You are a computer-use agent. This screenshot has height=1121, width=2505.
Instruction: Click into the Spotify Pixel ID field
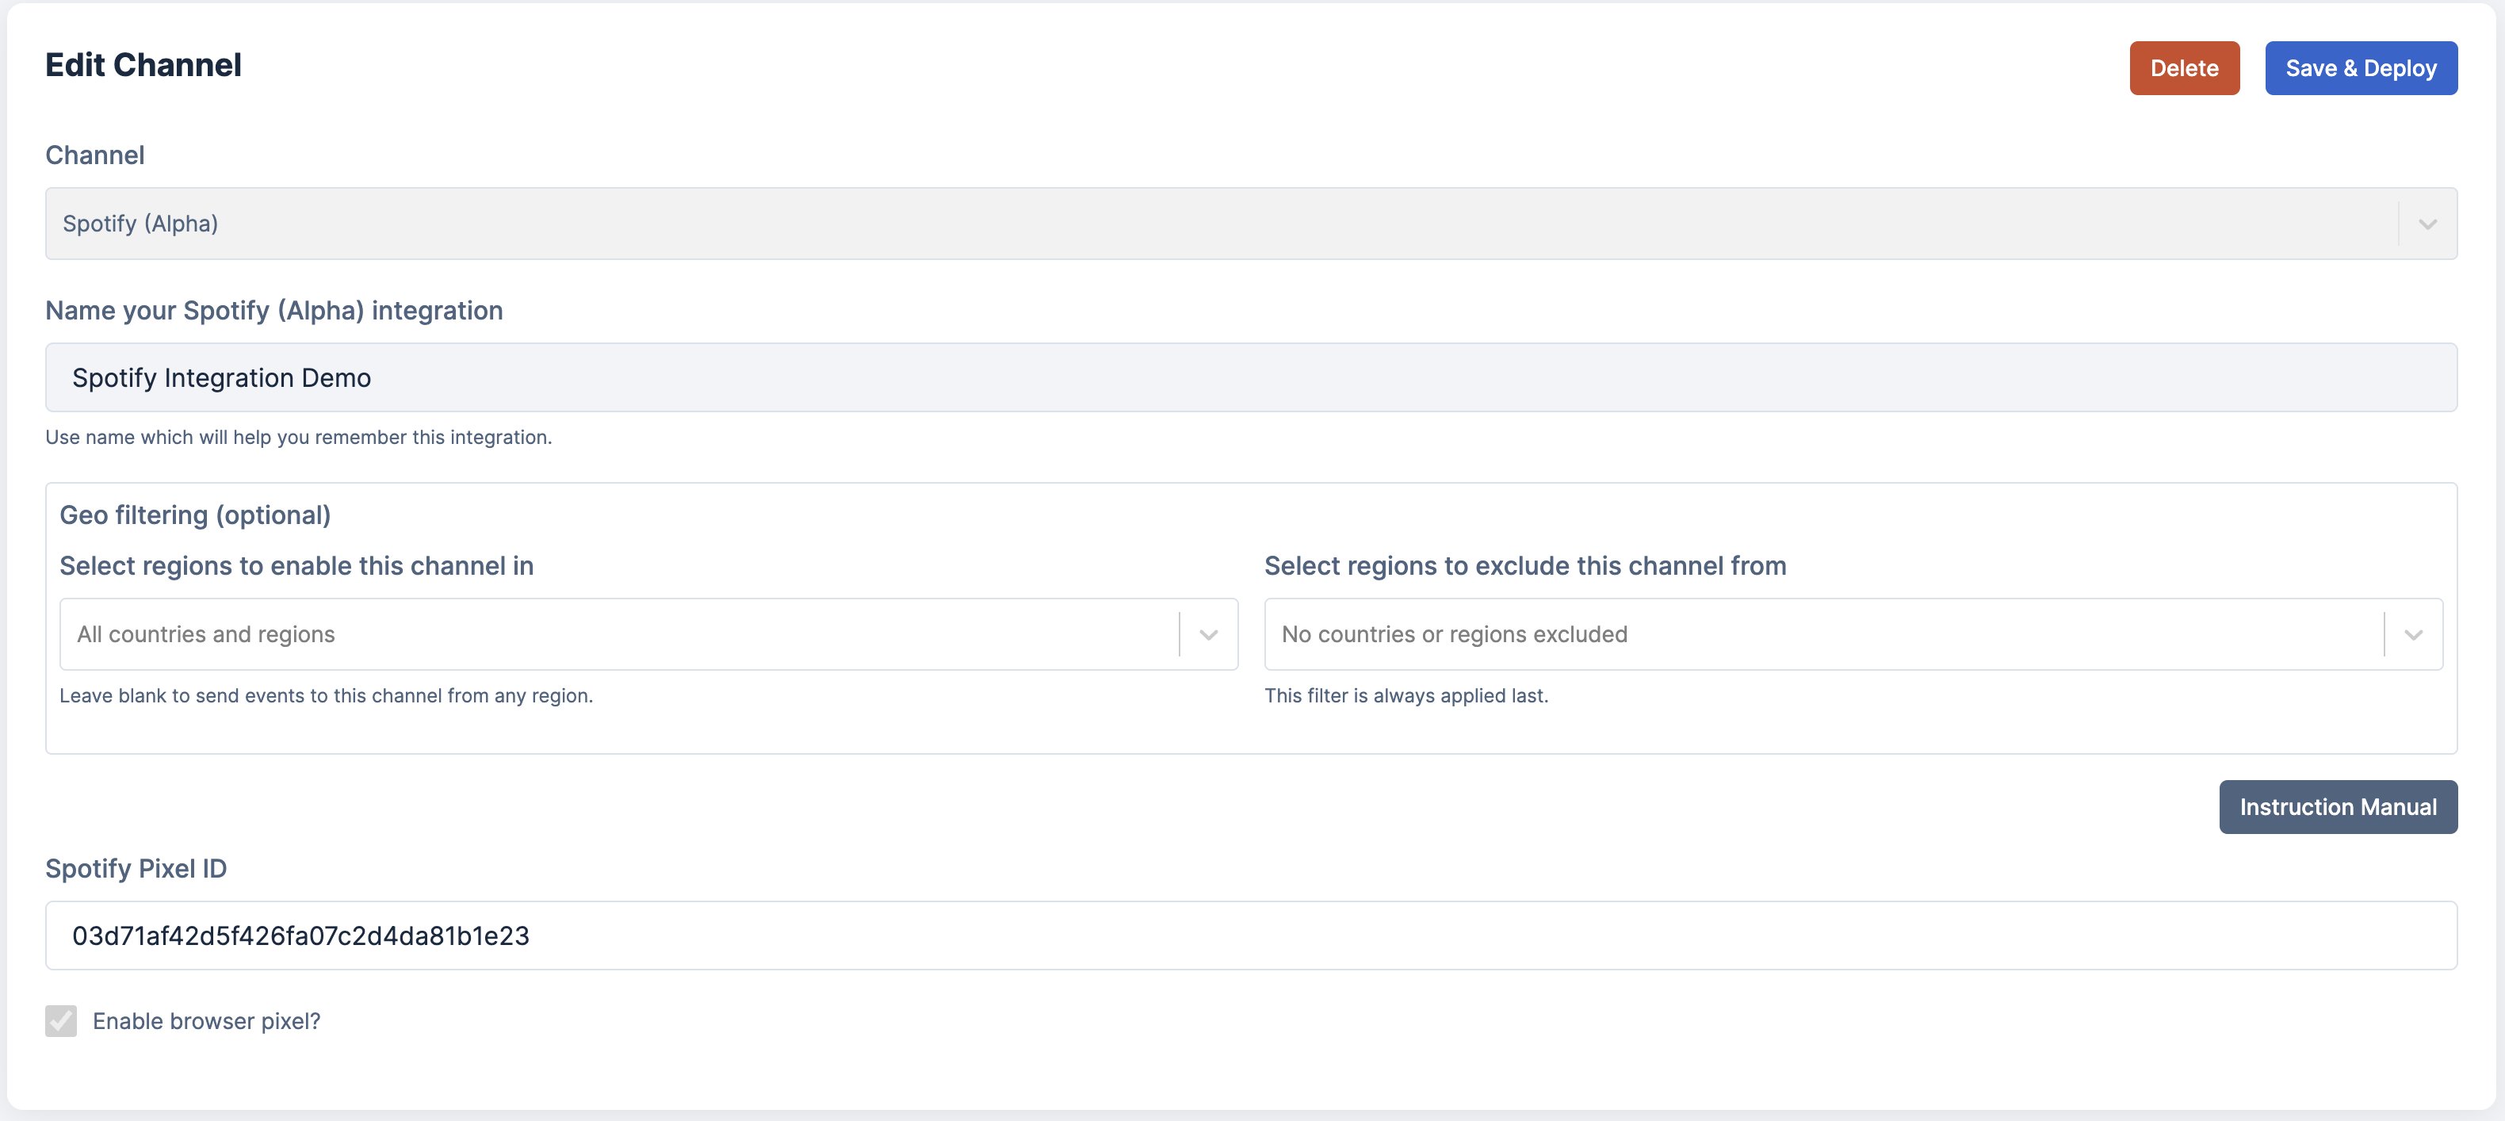[1249, 935]
